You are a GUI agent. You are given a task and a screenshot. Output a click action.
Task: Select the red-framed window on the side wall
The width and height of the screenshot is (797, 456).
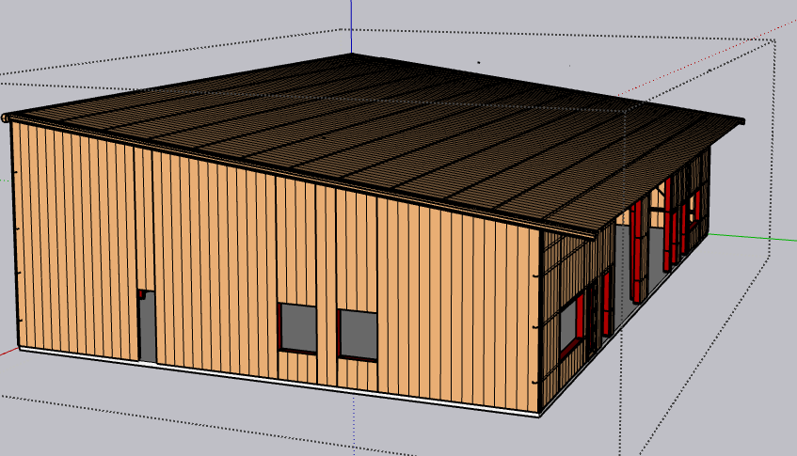(570, 326)
